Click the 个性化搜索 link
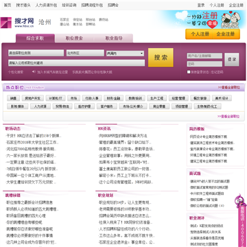The width and height of the screenshot is (247, 247). coord(16,72)
